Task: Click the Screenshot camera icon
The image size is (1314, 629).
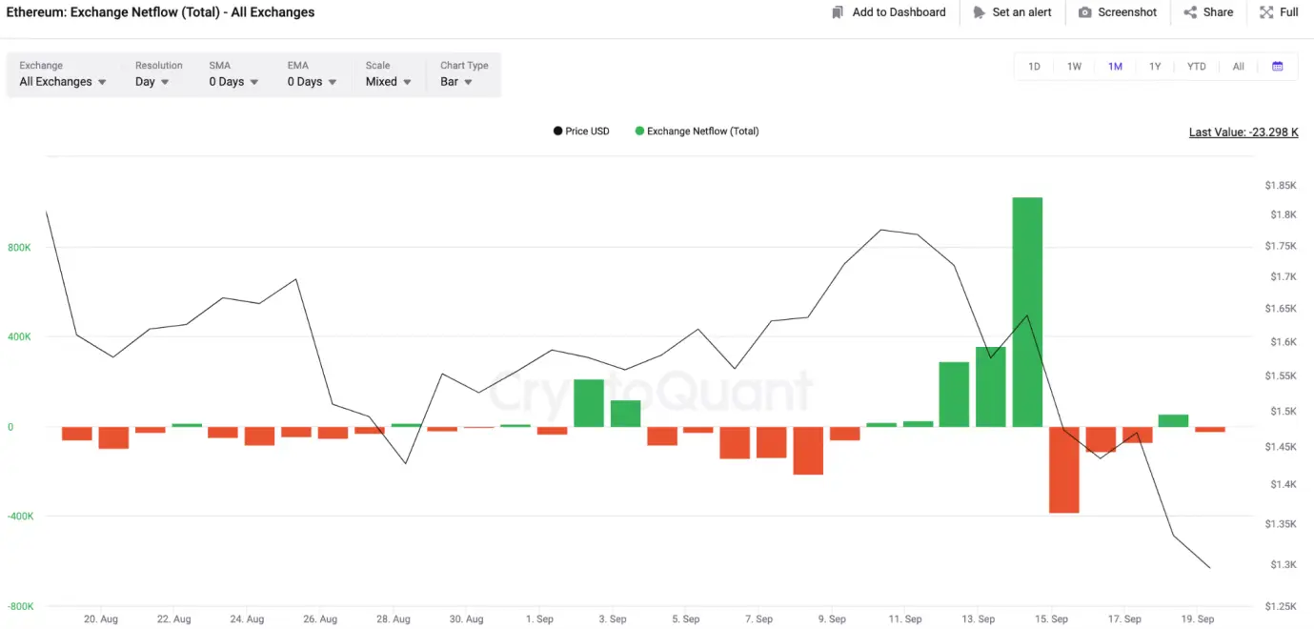Action: [x=1085, y=12]
